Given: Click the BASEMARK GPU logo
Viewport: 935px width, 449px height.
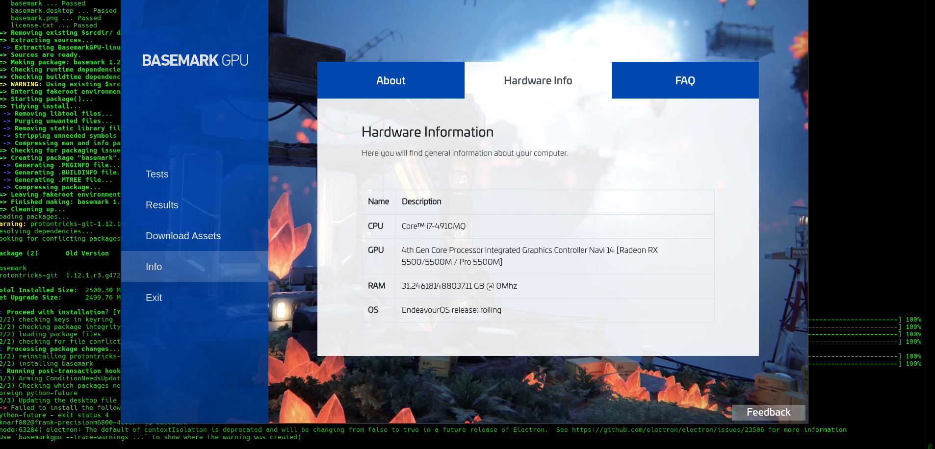Looking at the screenshot, I should tap(195, 60).
